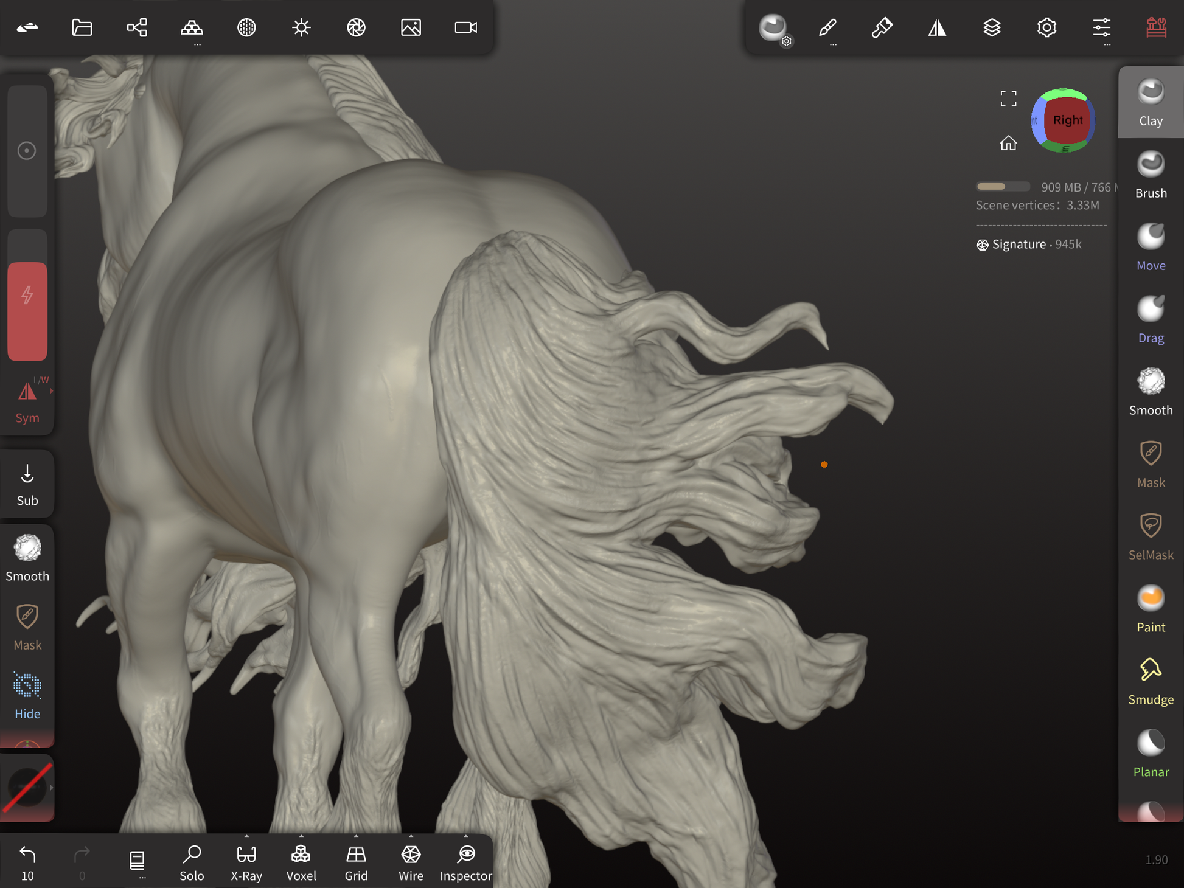Open the Topology menu
The height and width of the screenshot is (888, 1184).
click(x=192, y=27)
